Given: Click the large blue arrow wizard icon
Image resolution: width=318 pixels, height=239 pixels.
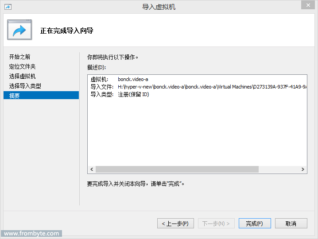Looking at the screenshot, I should [x=19, y=31].
